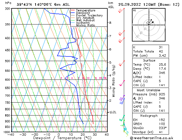Viewport: 182px width, 140px height.
Task: Click the pink wind barb near 600 hPa
Action: pyautogui.click(x=122, y=83)
